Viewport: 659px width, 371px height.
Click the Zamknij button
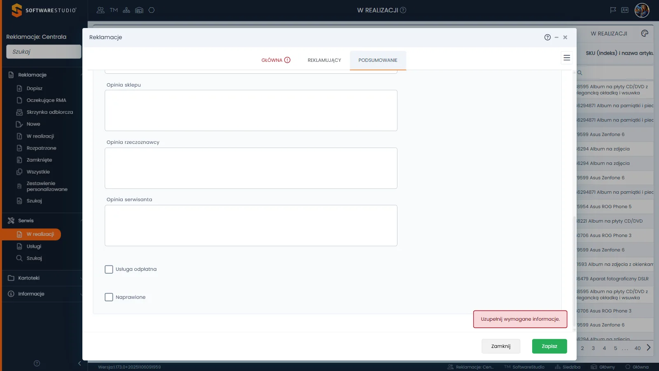tap(501, 346)
